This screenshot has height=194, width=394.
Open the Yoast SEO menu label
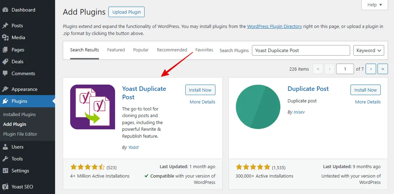pos(22,187)
